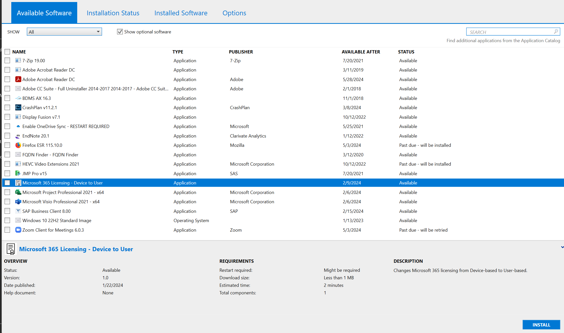
Task: Check the box for 7-Zip 19.00
Action: (7, 60)
